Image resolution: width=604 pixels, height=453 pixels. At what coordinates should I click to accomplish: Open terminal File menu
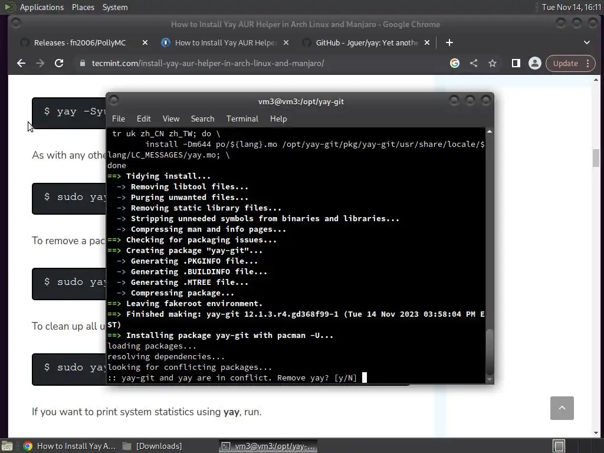tap(118, 119)
